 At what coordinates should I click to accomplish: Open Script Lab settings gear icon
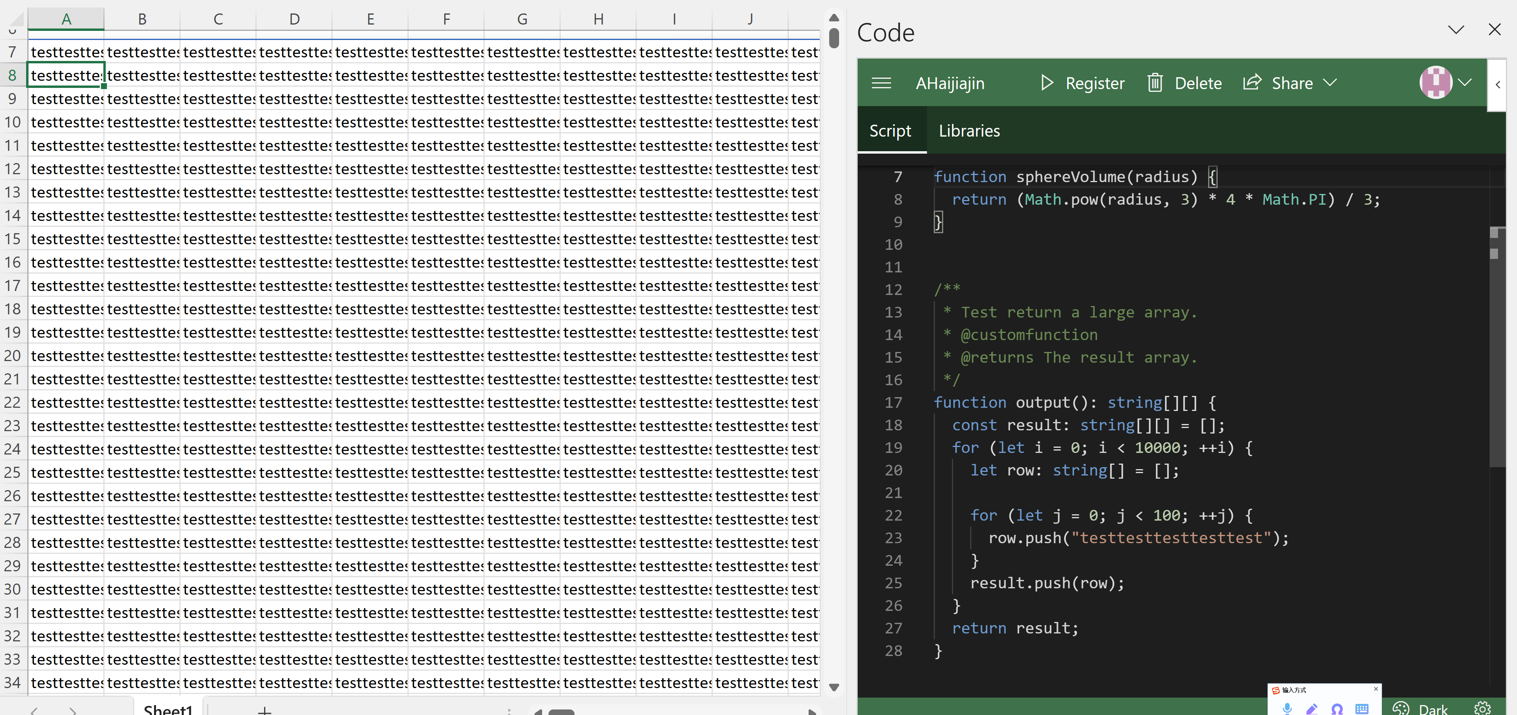point(1483,709)
